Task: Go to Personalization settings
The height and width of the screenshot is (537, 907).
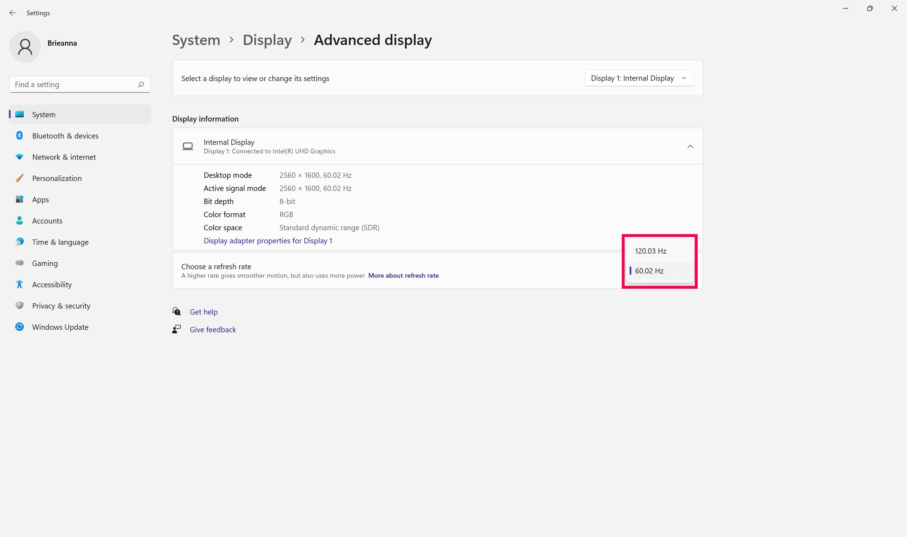Action: coord(57,179)
